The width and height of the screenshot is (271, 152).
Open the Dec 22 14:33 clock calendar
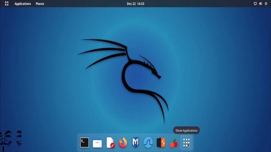(135, 4)
